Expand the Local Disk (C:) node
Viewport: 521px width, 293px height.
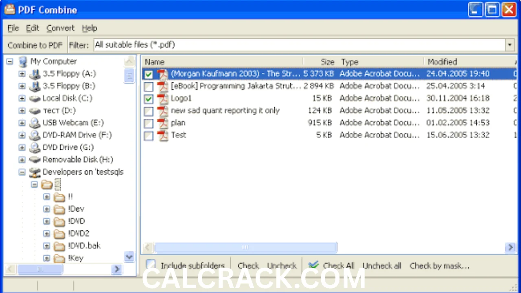(x=22, y=98)
